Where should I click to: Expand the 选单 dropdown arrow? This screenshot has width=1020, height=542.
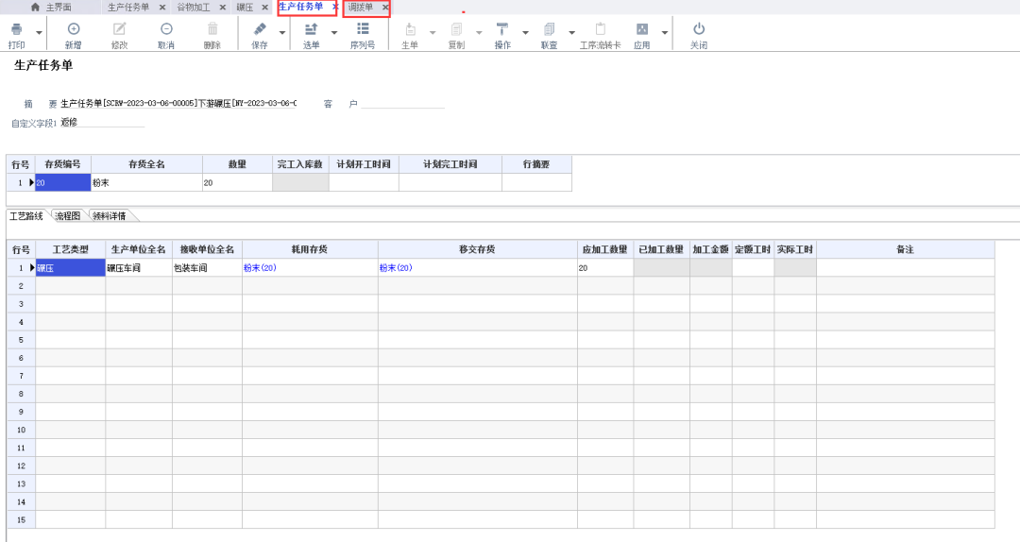click(x=334, y=32)
